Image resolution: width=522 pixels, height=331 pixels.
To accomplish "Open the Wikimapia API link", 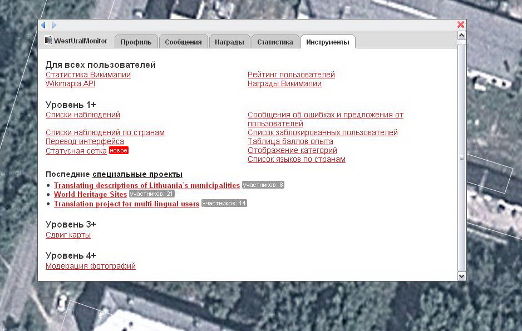I will pyautogui.click(x=70, y=83).
